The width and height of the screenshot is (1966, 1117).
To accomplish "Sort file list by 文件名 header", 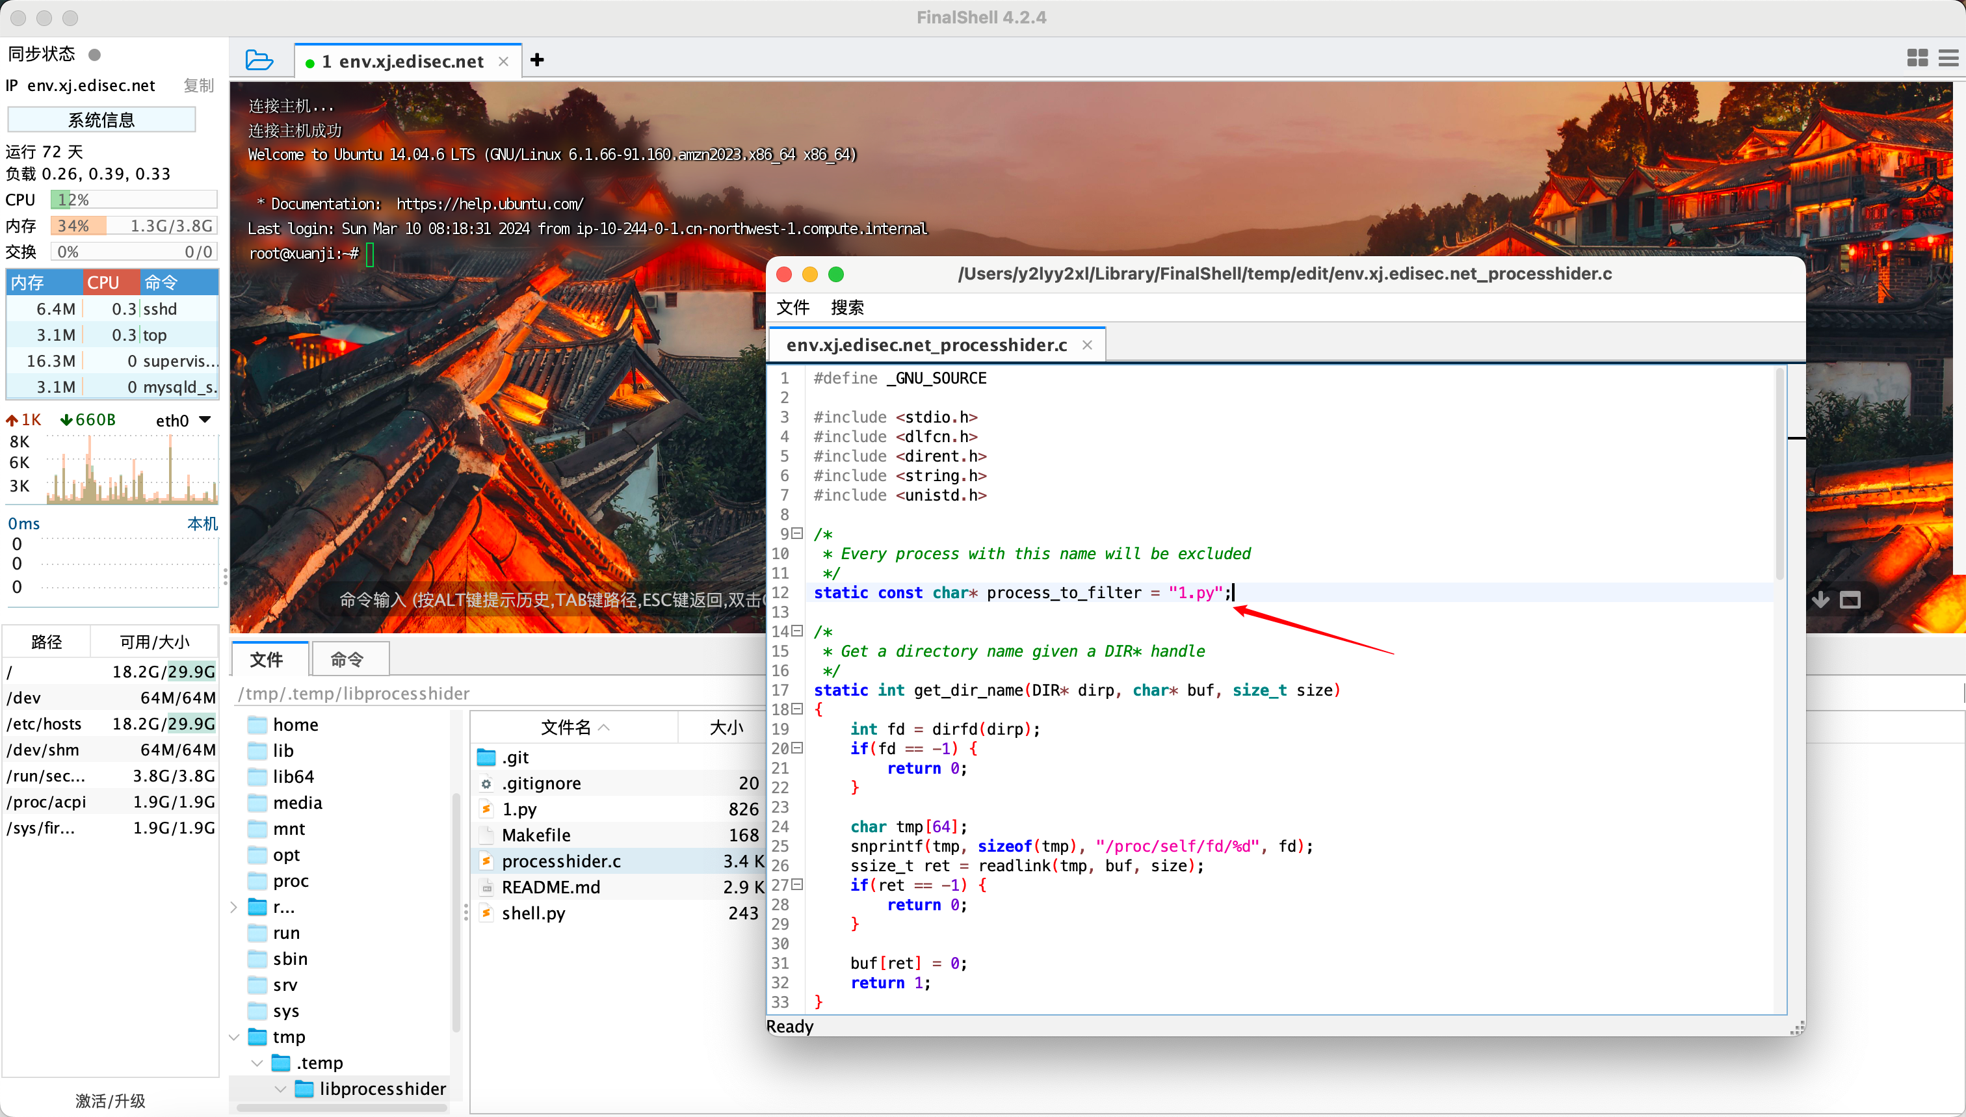I will click(x=574, y=726).
